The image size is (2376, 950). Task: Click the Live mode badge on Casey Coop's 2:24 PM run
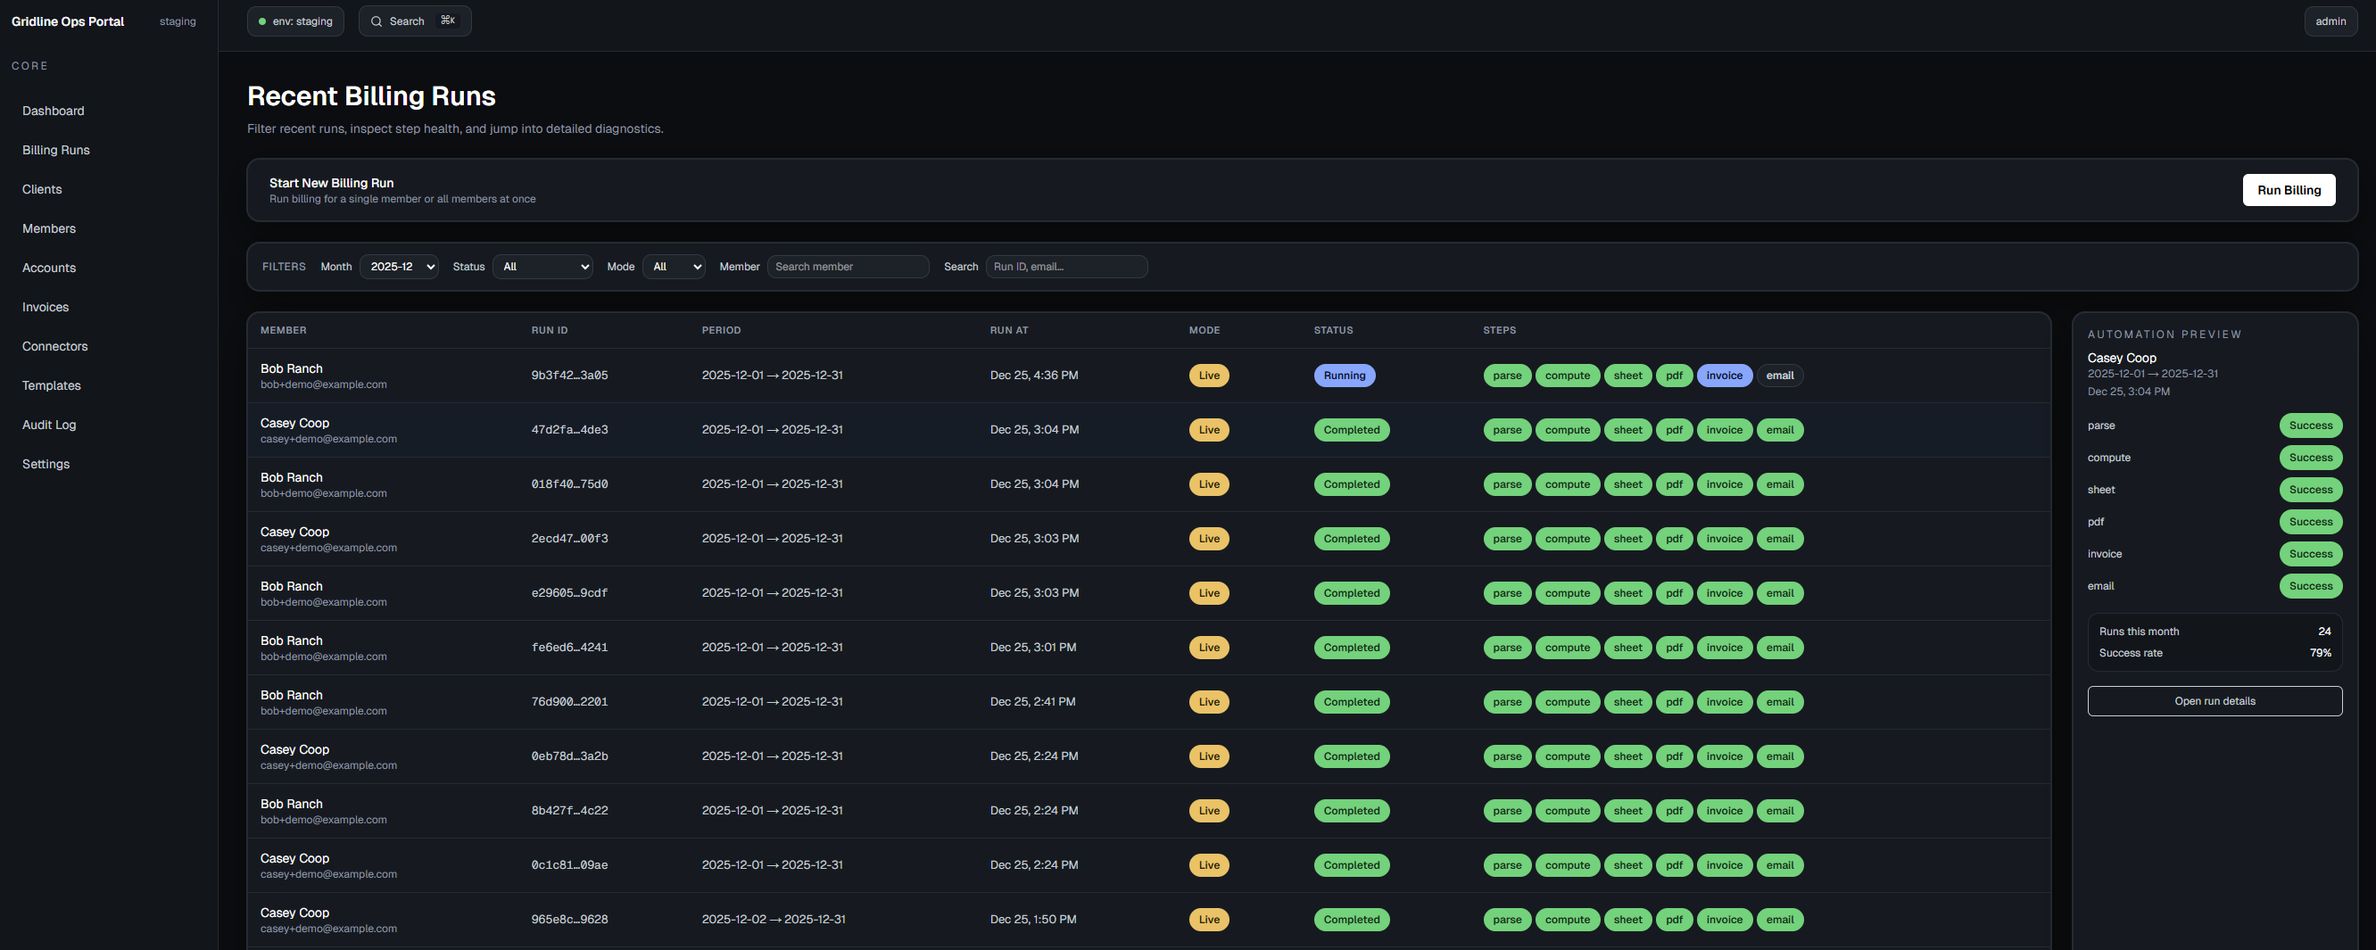[1208, 756]
